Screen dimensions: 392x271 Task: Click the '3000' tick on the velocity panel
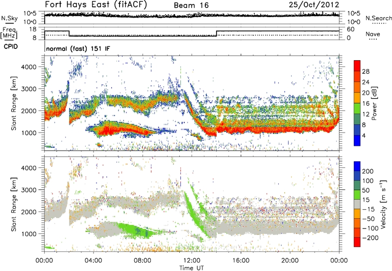29,190
